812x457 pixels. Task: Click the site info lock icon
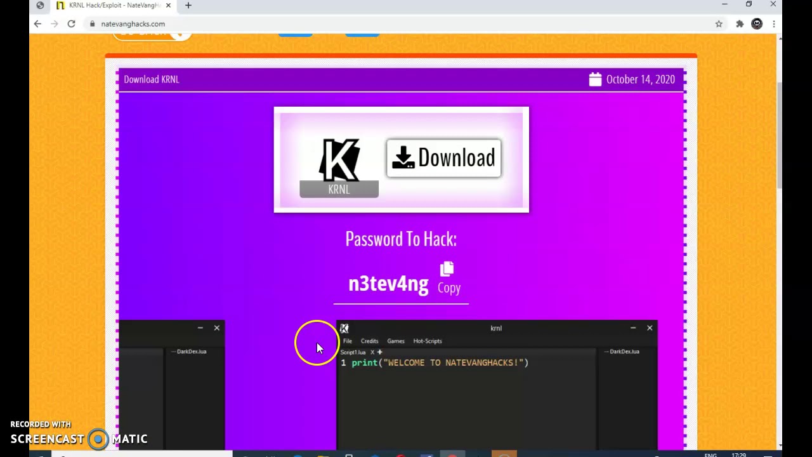coord(93,23)
